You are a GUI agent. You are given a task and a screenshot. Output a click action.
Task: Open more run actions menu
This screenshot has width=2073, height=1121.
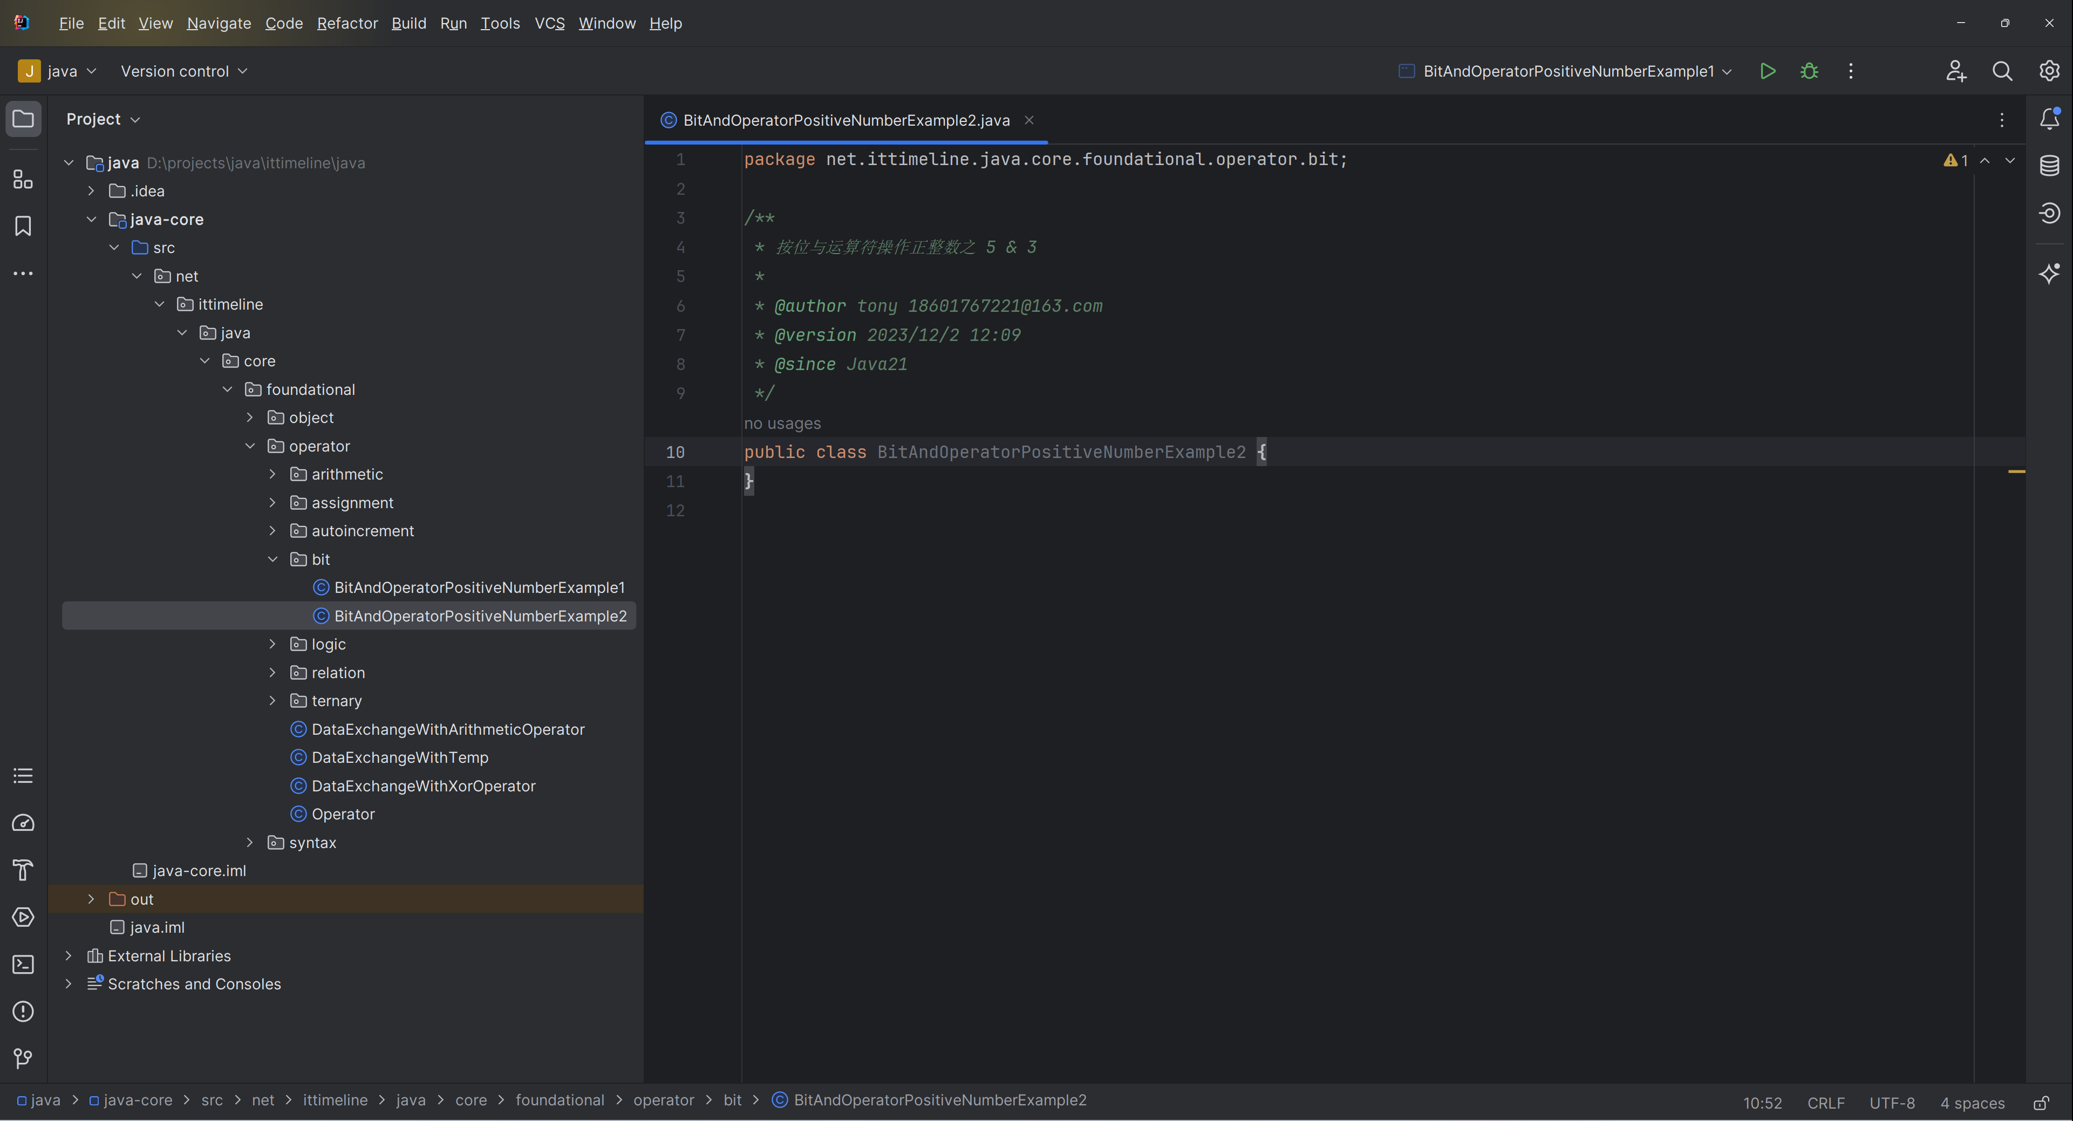pos(1851,71)
